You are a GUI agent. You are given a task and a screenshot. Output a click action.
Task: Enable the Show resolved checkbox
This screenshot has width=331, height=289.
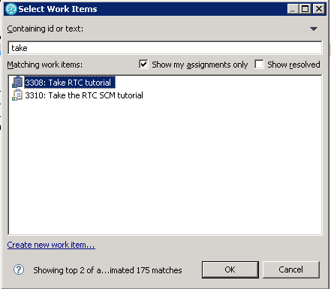pos(259,65)
